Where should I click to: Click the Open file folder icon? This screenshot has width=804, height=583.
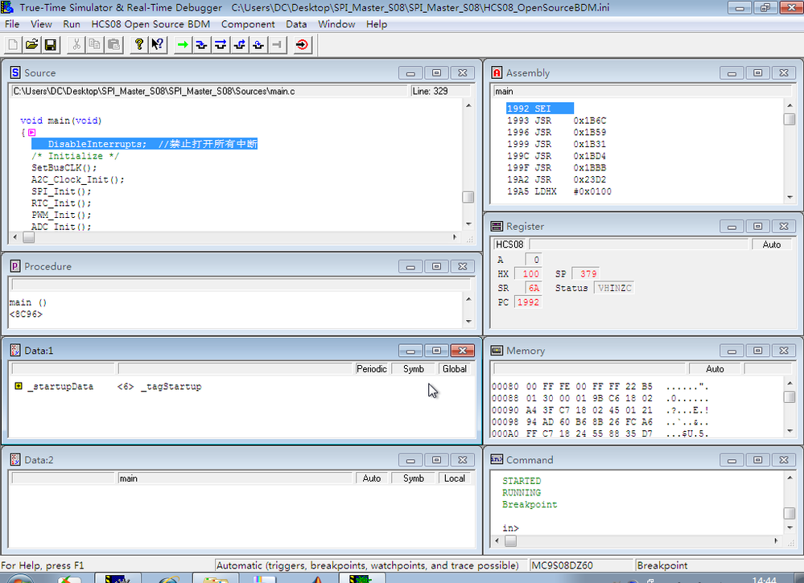pyautogui.click(x=32, y=45)
